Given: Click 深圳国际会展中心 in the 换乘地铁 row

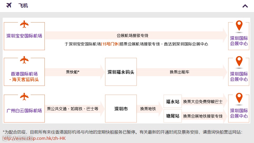Looking at the screenshot, I should (x=239, y=113).
